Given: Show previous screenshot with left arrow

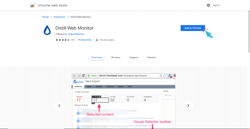Looking at the screenshot, I should coord(59,105).
